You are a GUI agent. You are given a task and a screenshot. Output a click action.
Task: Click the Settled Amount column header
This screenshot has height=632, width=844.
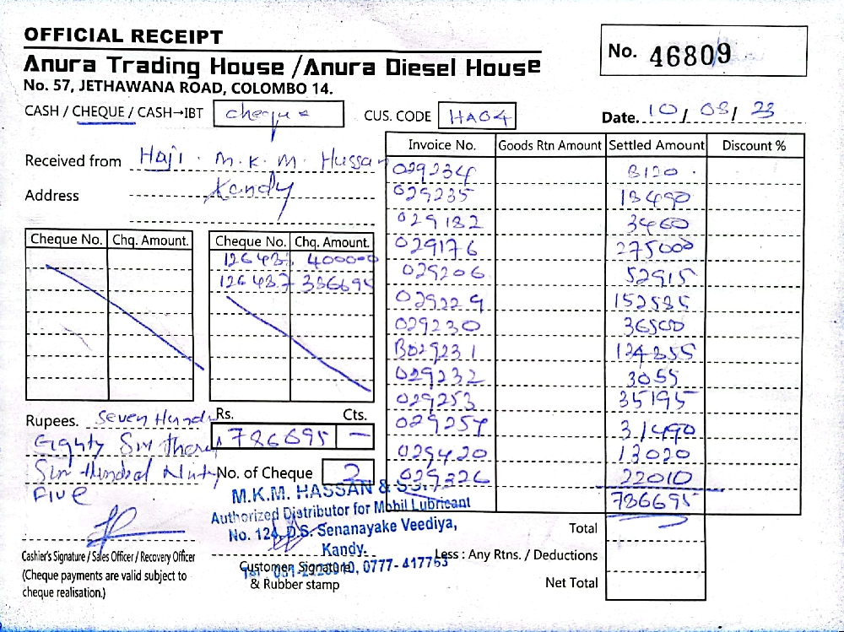pos(657,145)
